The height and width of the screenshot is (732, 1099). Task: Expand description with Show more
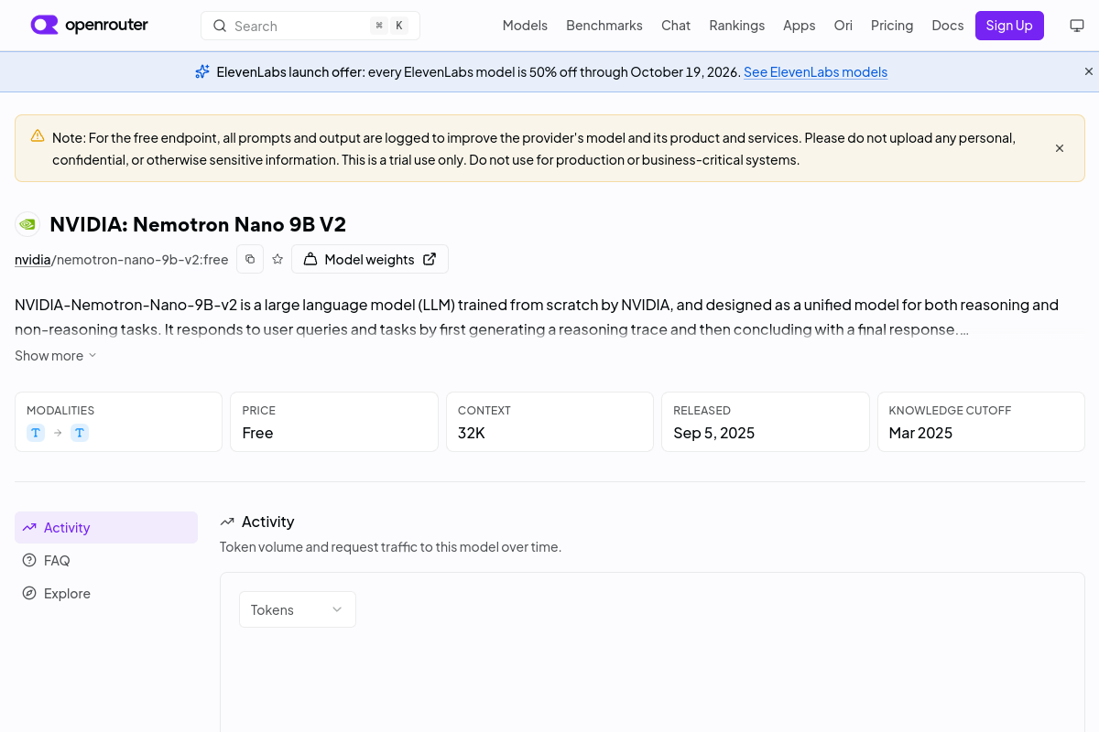coord(56,356)
